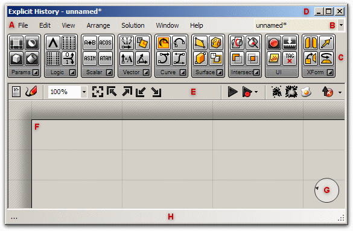Image resolution: width=353 pixels, height=231 pixels.
Task: Open the unnamed* file browser dropdown arrow
Action: tap(341, 25)
